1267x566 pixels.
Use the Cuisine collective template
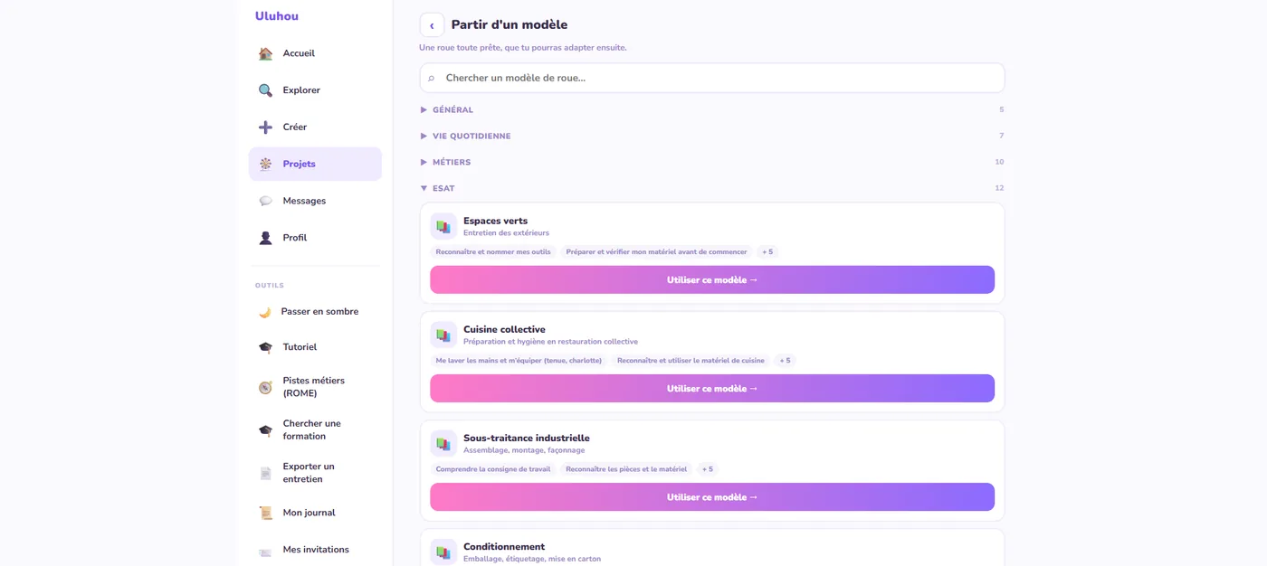[712, 389]
